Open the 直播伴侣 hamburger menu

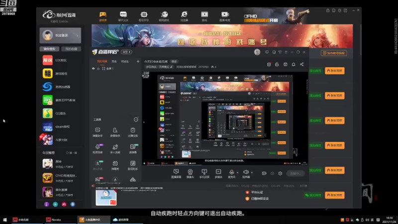pyautogui.click(x=286, y=52)
